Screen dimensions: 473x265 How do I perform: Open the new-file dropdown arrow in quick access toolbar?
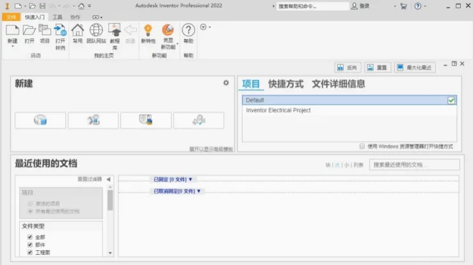(x=25, y=6)
